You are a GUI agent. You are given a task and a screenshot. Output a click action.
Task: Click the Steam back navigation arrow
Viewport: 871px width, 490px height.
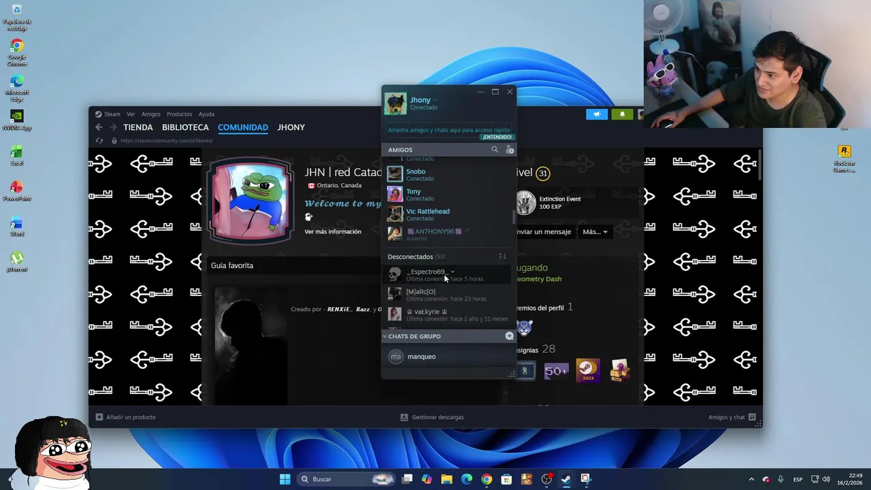click(x=99, y=127)
